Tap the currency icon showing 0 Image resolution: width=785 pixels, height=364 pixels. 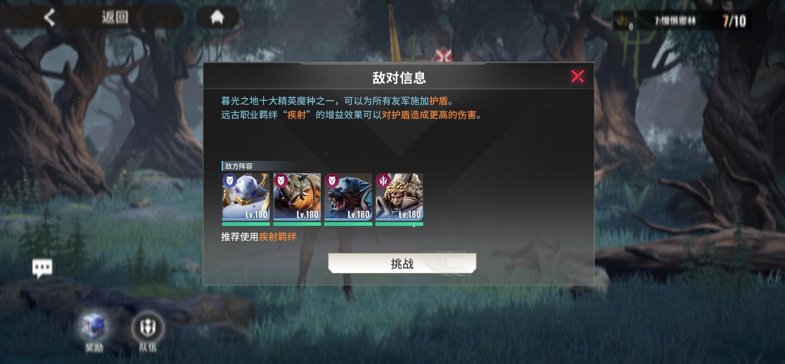tap(624, 21)
